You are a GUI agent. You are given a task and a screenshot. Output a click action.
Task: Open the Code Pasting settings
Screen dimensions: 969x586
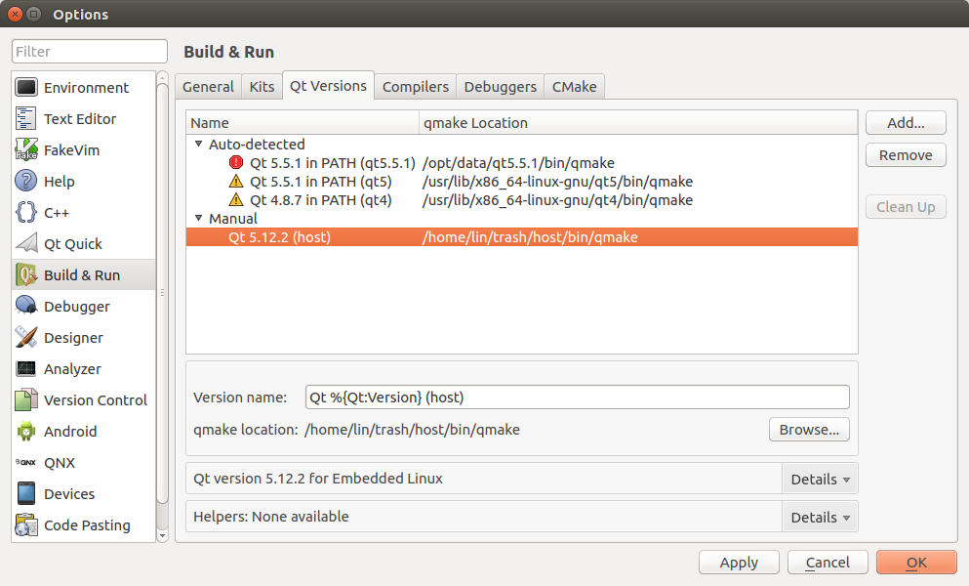point(25,524)
